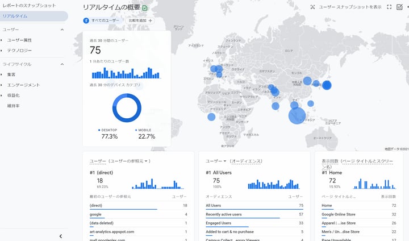The image size is (409, 241).
Task: Click the (data deleted) source row
Action: pos(138,223)
